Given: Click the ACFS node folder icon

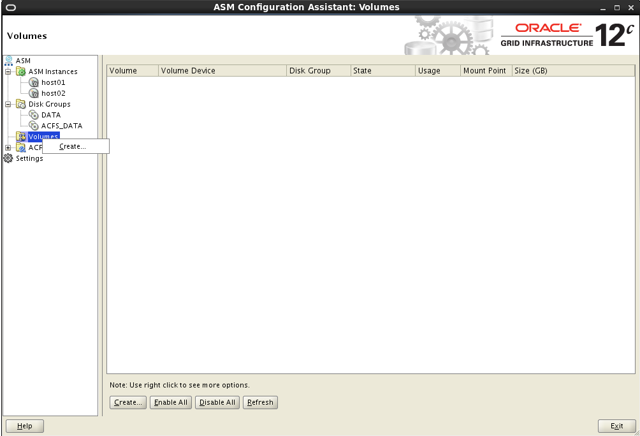Looking at the screenshot, I should (x=21, y=147).
